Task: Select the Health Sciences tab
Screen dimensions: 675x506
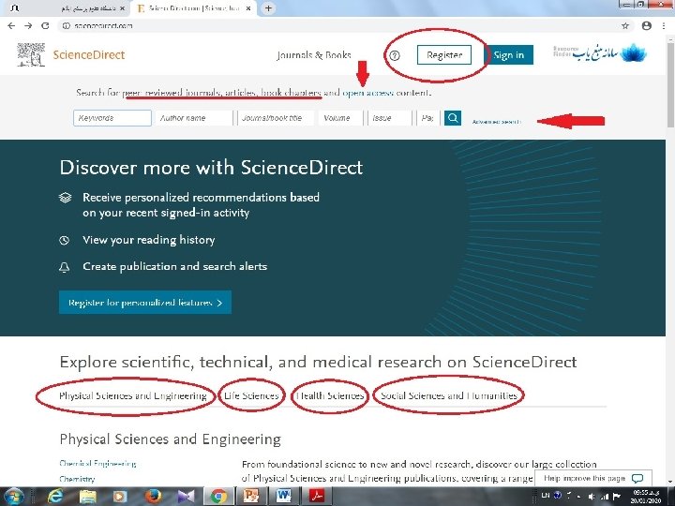Action: click(x=330, y=395)
